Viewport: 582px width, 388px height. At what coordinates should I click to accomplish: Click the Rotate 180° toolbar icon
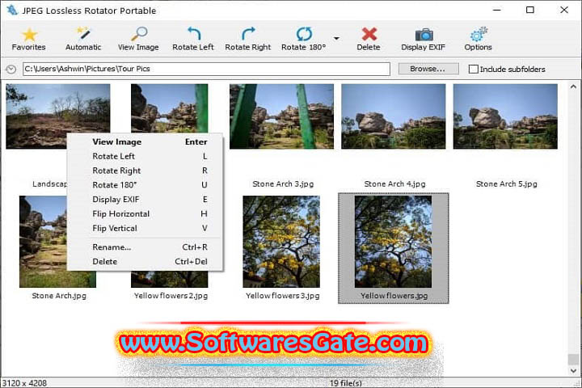click(x=304, y=34)
